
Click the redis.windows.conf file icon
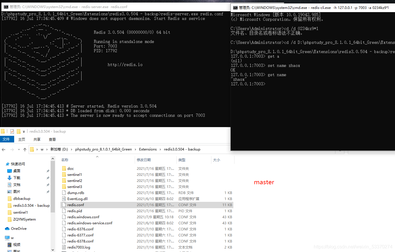click(64, 217)
